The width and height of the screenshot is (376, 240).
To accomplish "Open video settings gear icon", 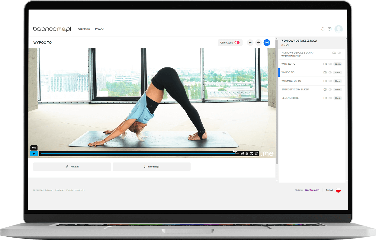I will tap(247, 154).
